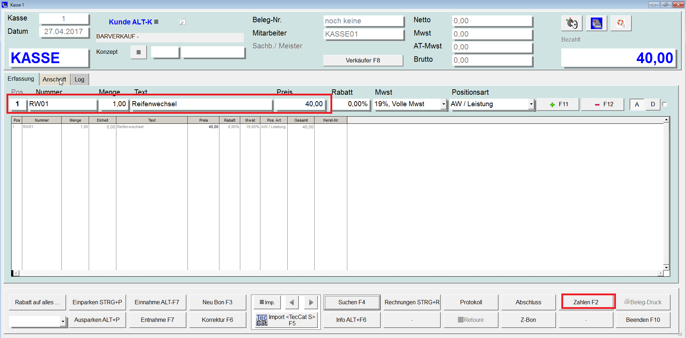
Task: Click the Mitarbeiter field KASSE01
Action: pyautogui.click(x=363, y=34)
